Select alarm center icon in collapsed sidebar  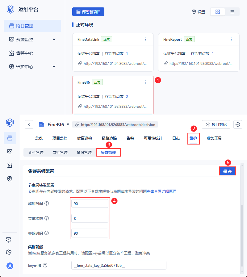(x=10, y=165)
